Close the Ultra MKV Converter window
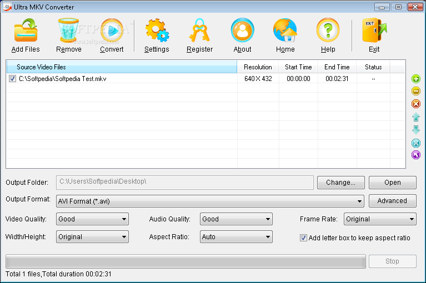This screenshot has width=426, height=283. 415,7
